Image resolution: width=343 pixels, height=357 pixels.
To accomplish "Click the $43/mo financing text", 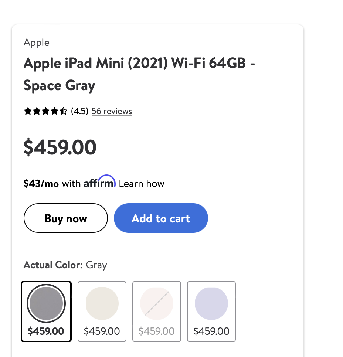I will point(41,184).
